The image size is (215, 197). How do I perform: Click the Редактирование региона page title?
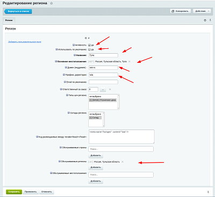coord(25,3)
